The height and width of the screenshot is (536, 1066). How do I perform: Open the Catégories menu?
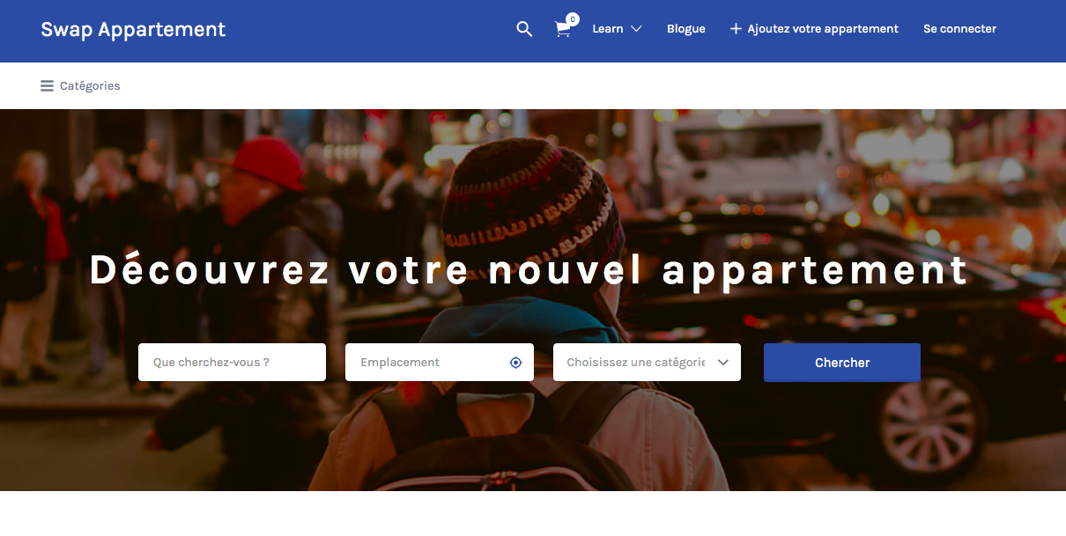coord(90,86)
